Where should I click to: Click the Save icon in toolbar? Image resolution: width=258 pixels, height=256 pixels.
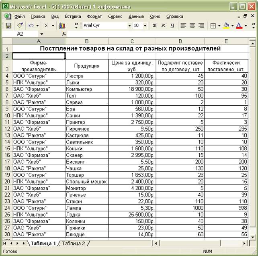[8, 25]
